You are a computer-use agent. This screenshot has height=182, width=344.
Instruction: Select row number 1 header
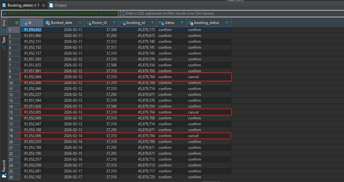pyautogui.click(x=14, y=30)
